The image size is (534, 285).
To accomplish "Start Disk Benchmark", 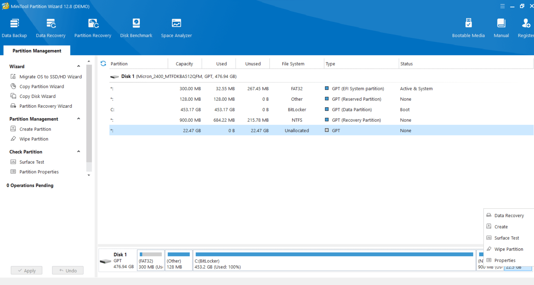I will coord(136,28).
